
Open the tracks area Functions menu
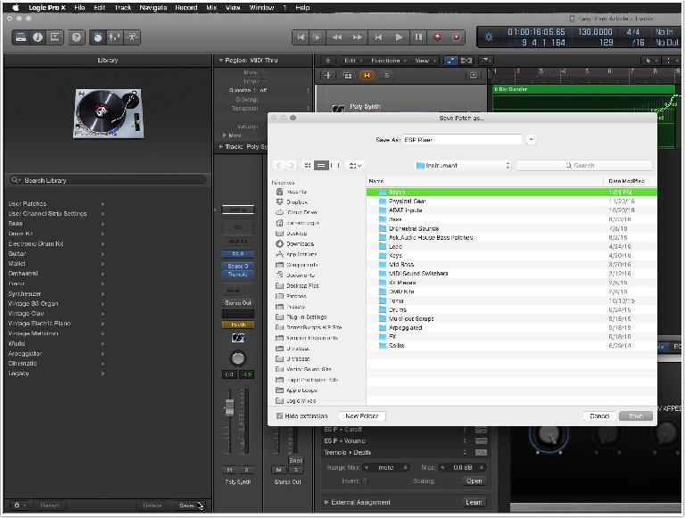(x=388, y=61)
